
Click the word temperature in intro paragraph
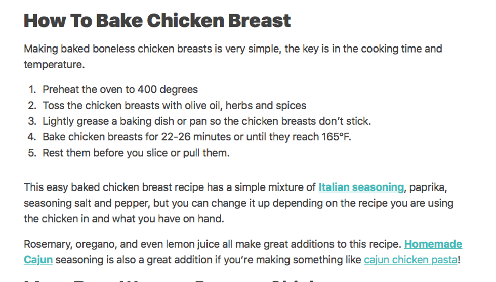coord(53,65)
